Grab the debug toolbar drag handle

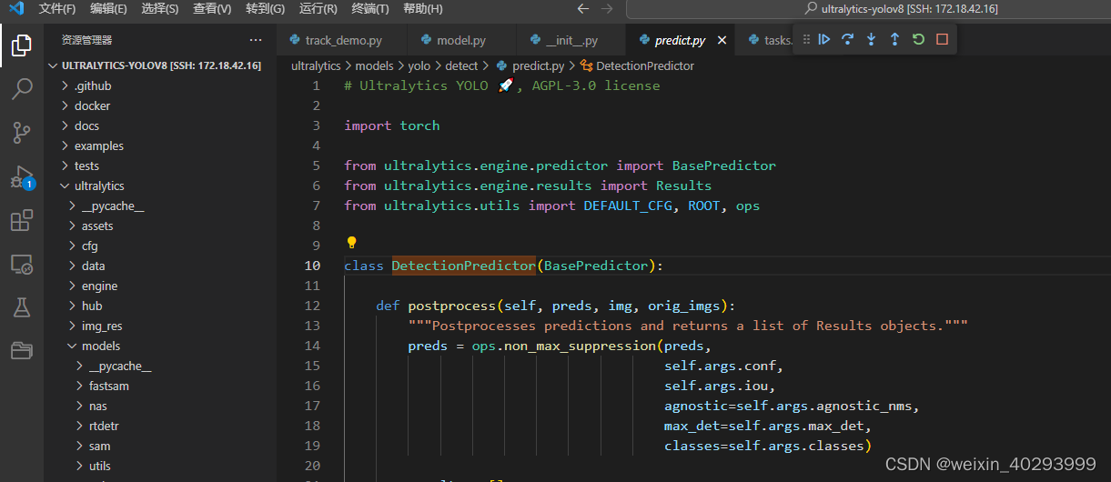(806, 39)
